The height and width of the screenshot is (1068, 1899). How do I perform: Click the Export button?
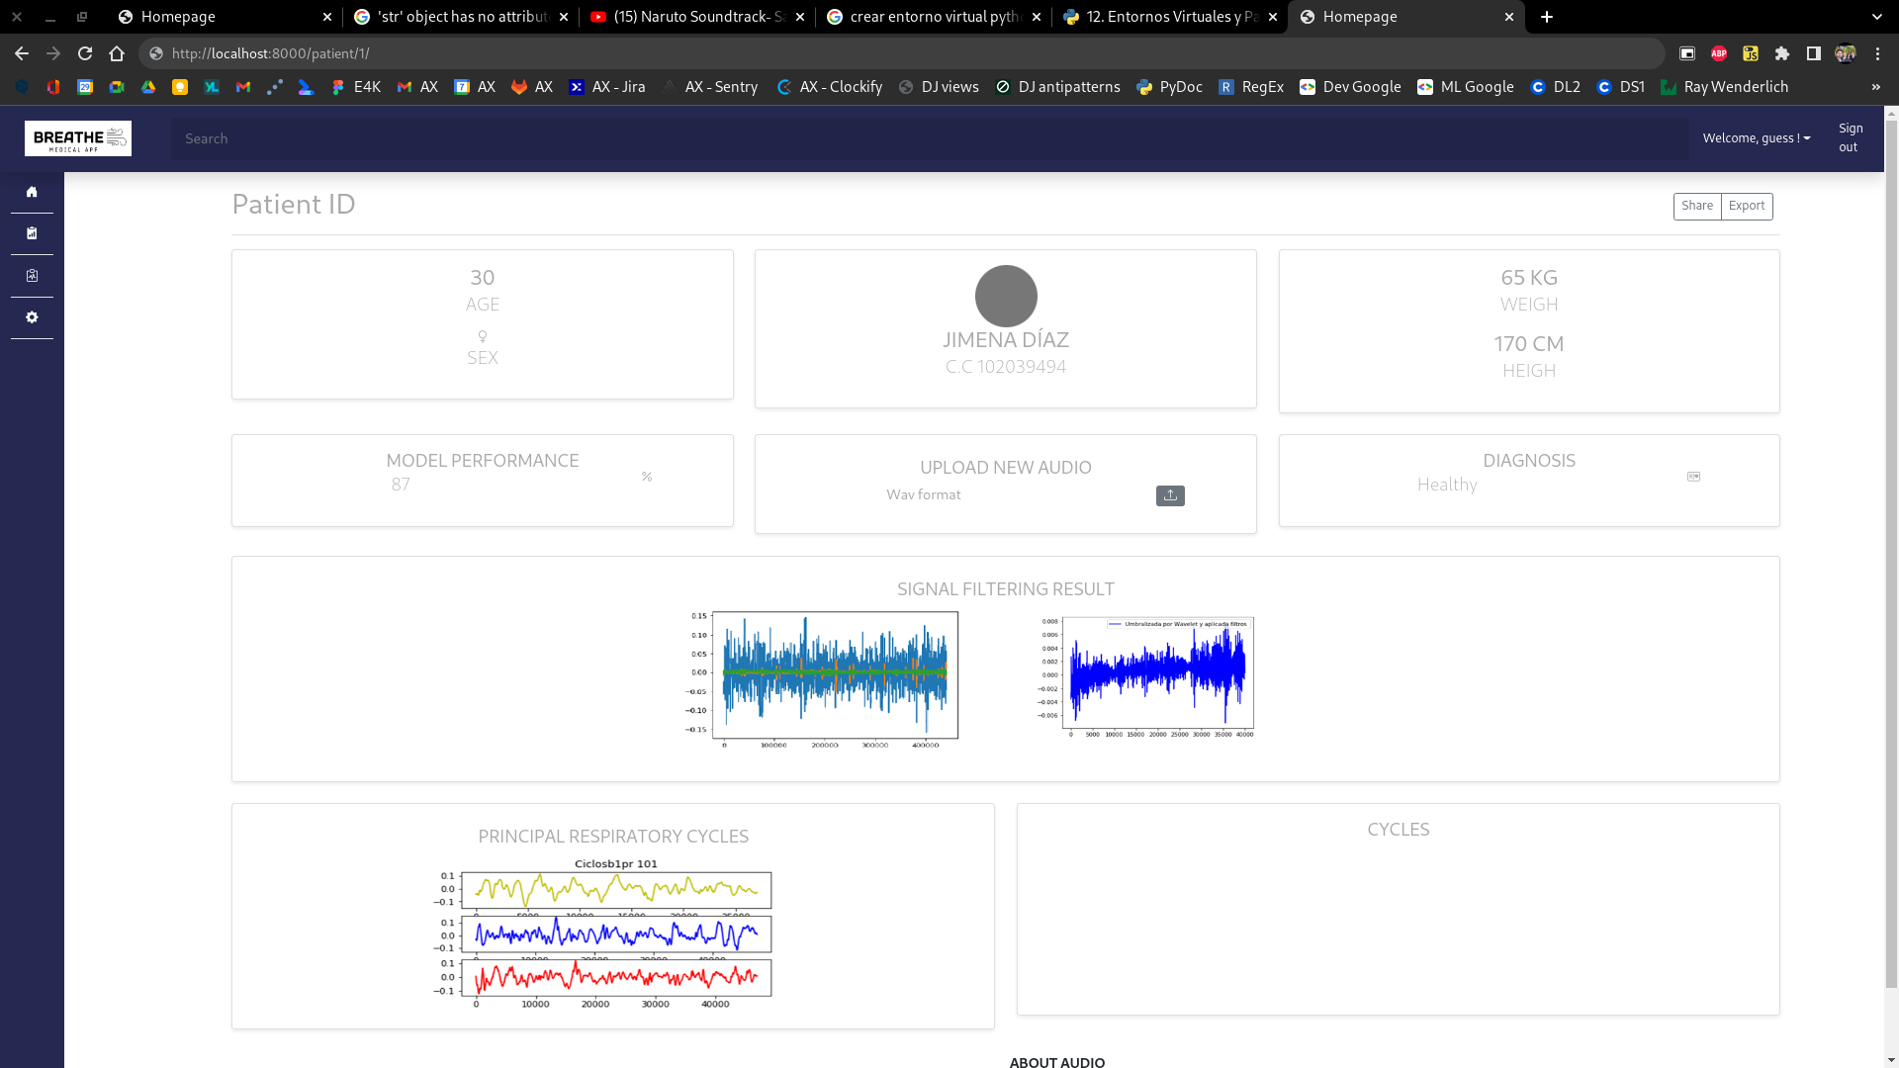pos(1747,206)
